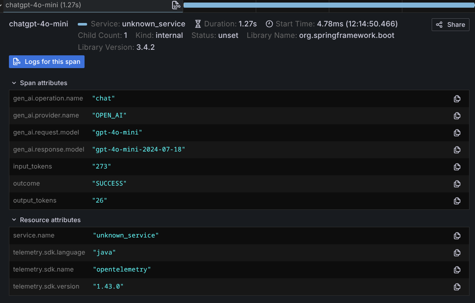Copy the service.name resource attribute
The height and width of the screenshot is (303, 475).
(x=457, y=236)
